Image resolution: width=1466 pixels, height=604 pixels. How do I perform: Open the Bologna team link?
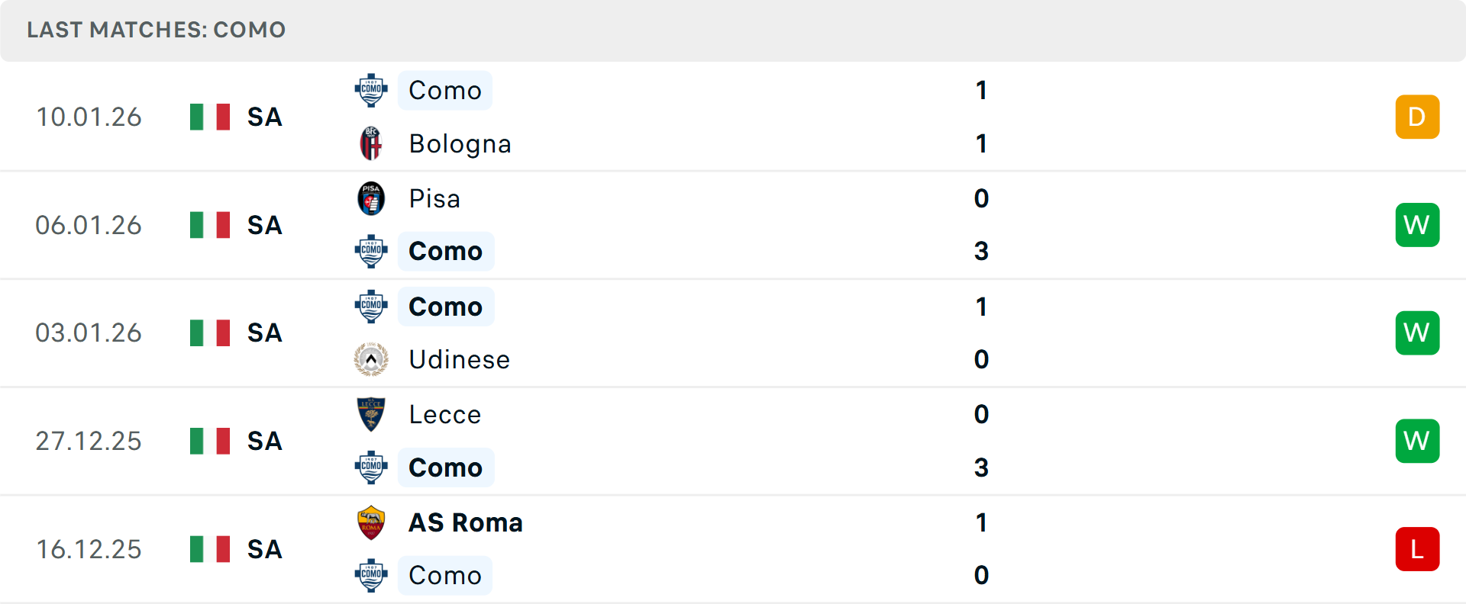(x=460, y=143)
